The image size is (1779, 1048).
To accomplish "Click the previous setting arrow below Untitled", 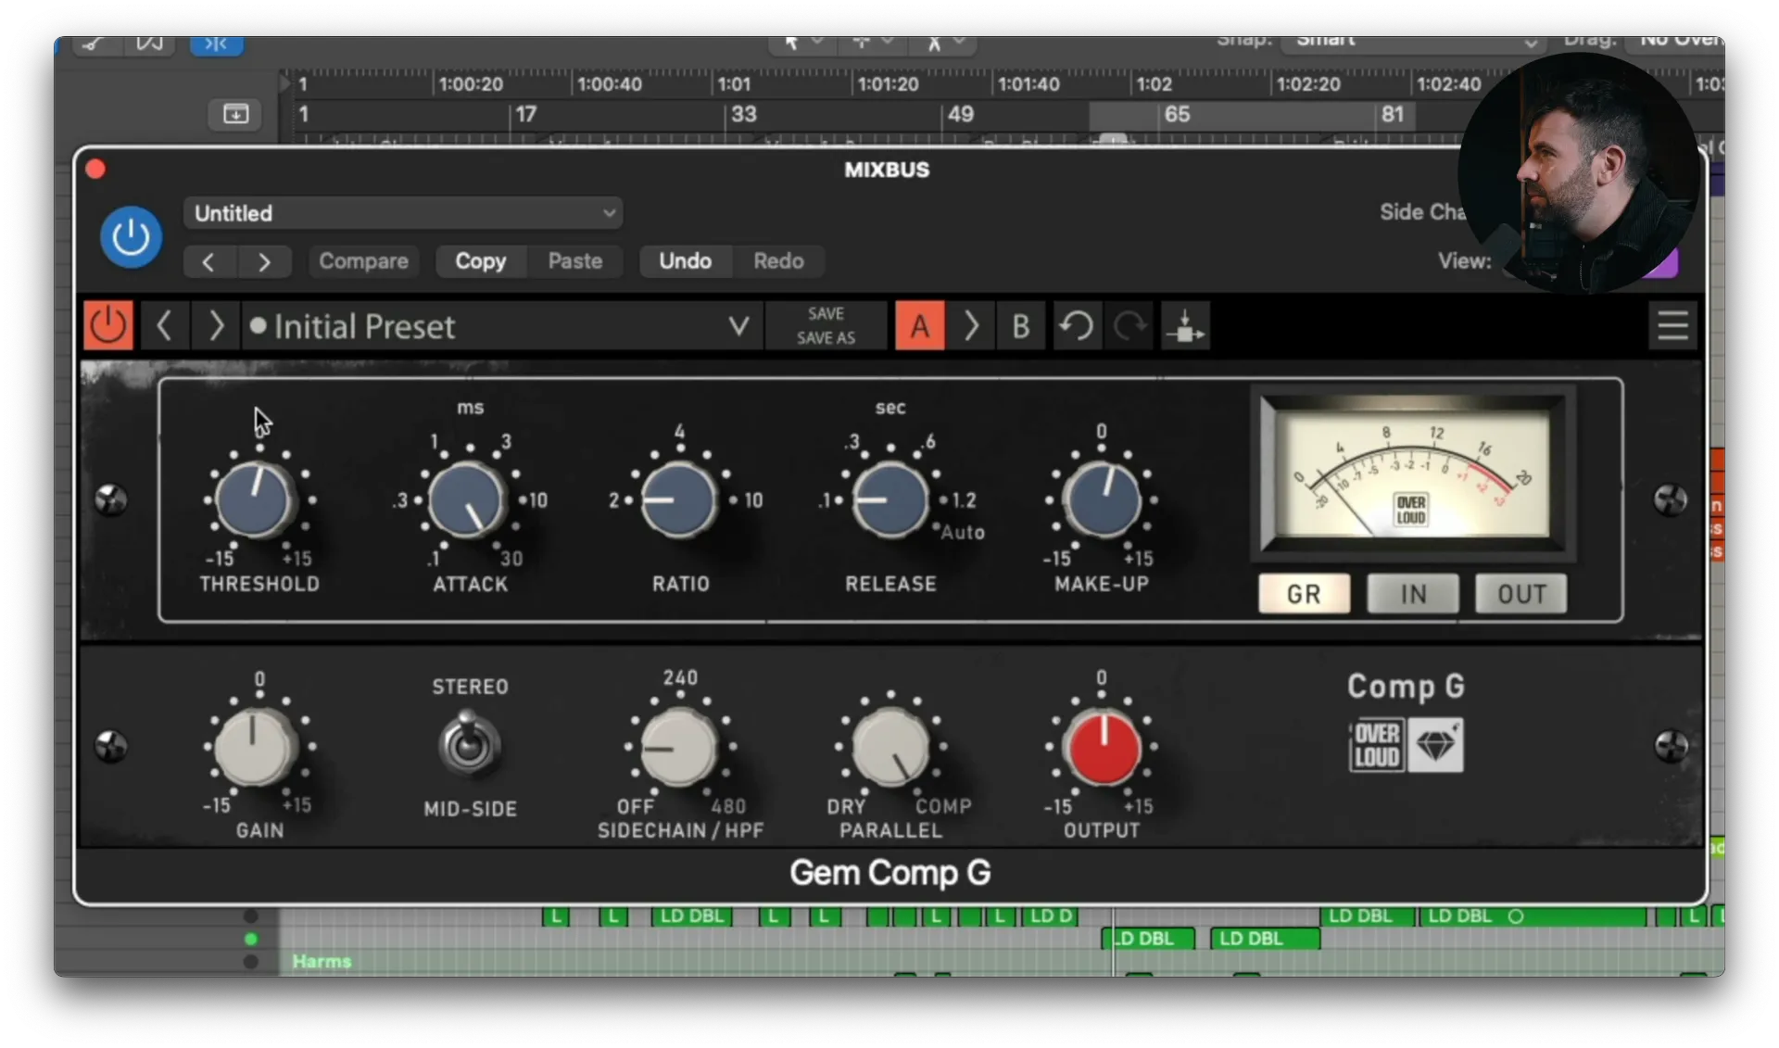I will click(x=209, y=261).
